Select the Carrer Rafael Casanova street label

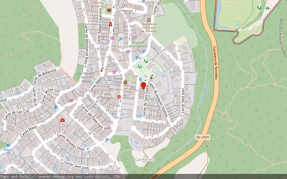click(100, 26)
